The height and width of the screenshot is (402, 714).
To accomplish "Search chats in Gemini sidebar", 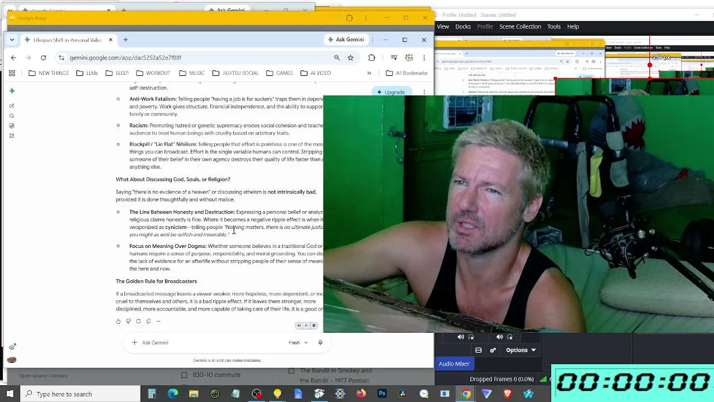I will click(12, 116).
